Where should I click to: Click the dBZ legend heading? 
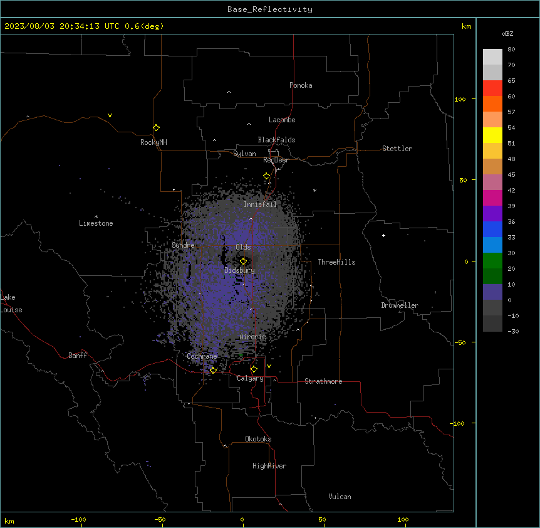pos(507,33)
